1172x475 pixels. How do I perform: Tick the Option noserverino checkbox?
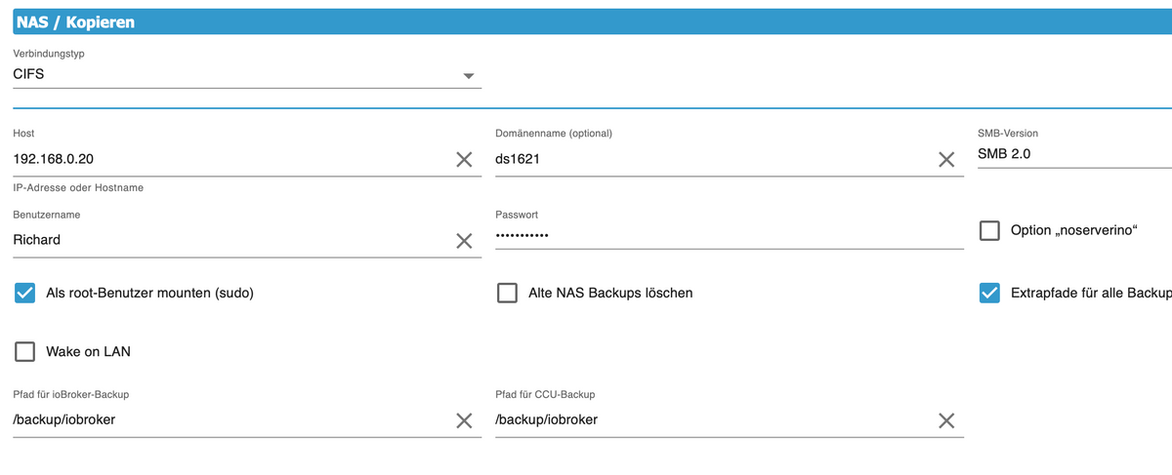(989, 231)
